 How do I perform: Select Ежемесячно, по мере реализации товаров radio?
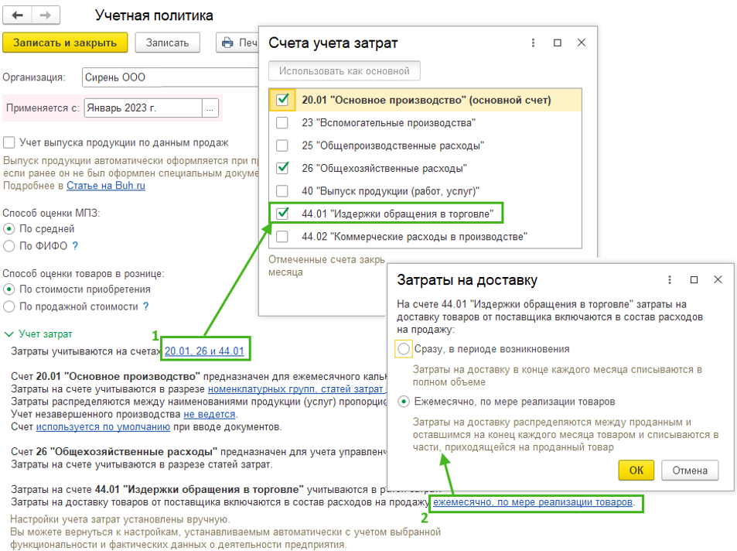click(x=403, y=402)
